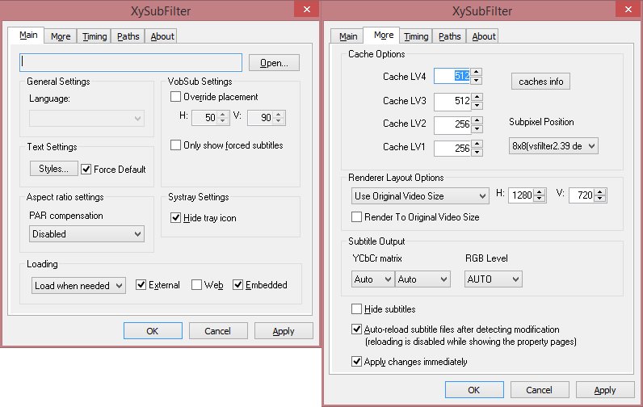Open Subpixel Position 8x8 dropdown
This screenshot has height=407, width=643.
(x=553, y=146)
